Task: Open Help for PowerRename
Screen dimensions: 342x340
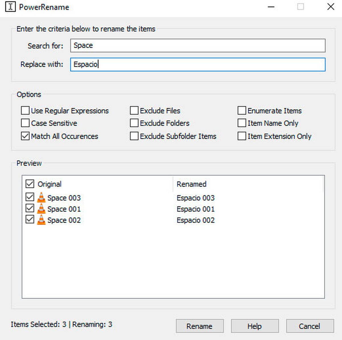Action: pyautogui.click(x=255, y=326)
